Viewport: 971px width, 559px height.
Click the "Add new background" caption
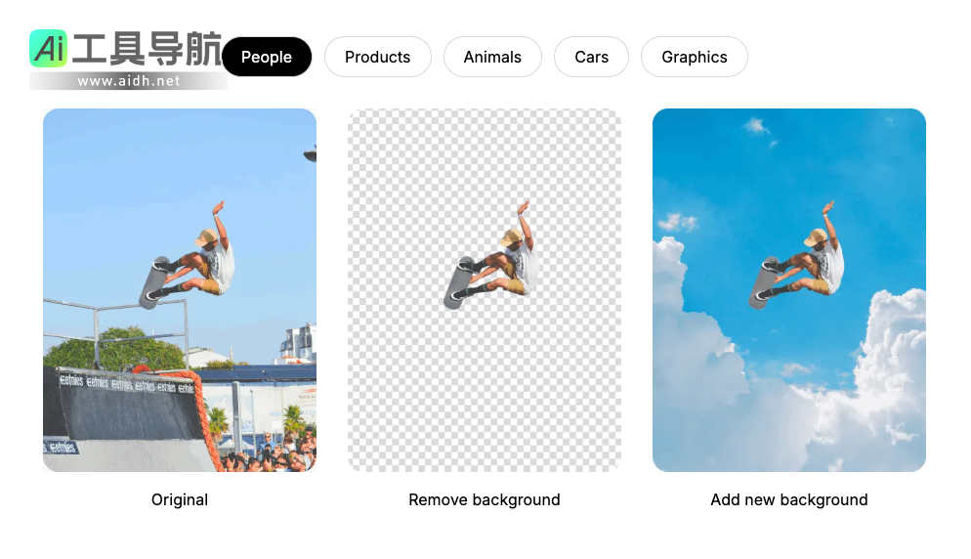point(789,499)
